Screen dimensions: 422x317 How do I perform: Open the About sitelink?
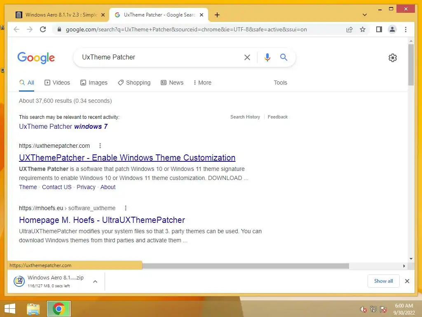click(x=108, y=187)
